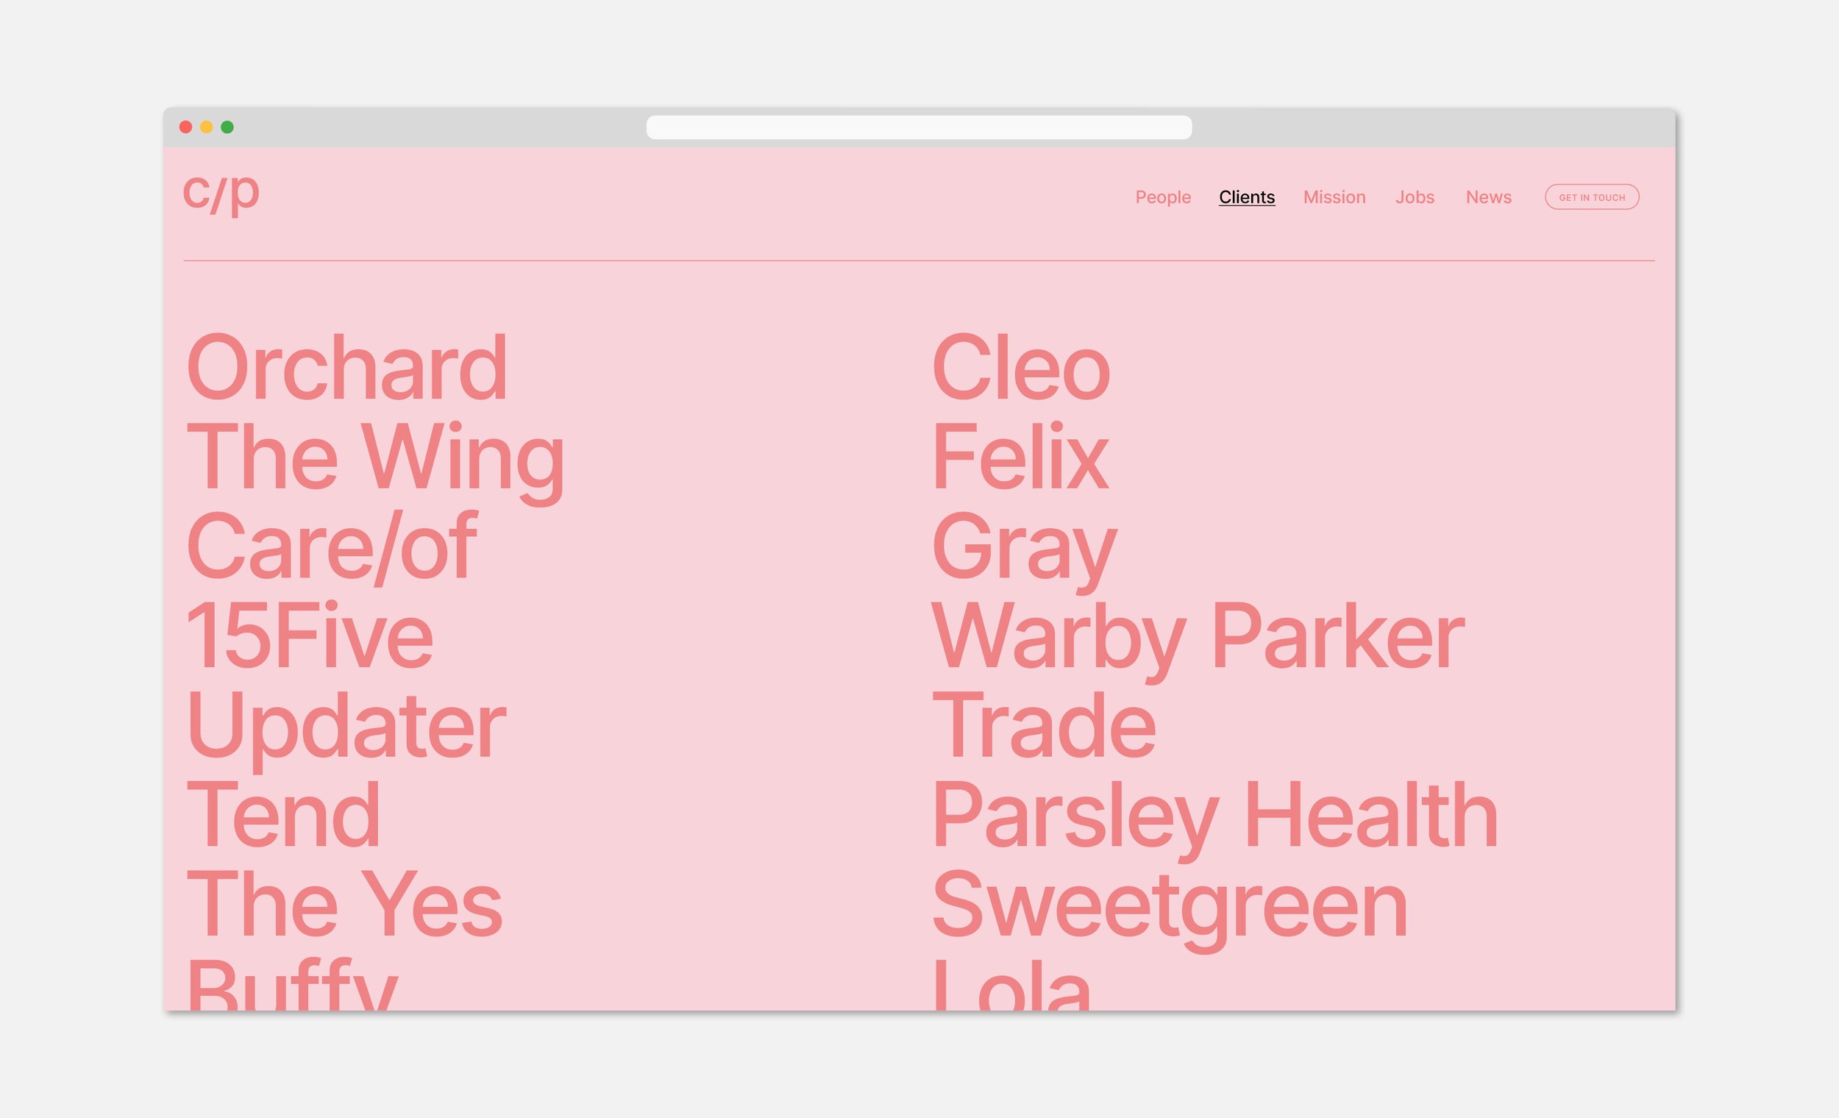1839x1118 pixels.
Task: Open the Warby Parker client page
Action: click(1198, 640)
